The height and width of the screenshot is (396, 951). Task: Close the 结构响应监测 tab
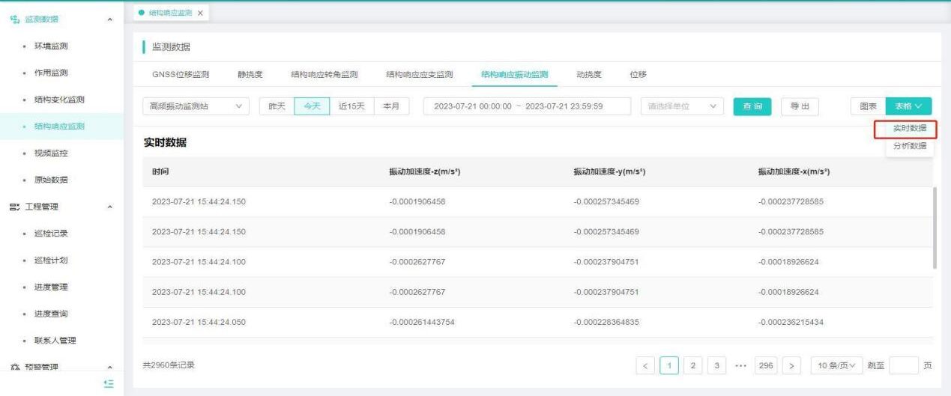tap(200, 13)
